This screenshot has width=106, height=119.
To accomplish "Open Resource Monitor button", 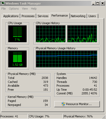I will coord(77,104).
